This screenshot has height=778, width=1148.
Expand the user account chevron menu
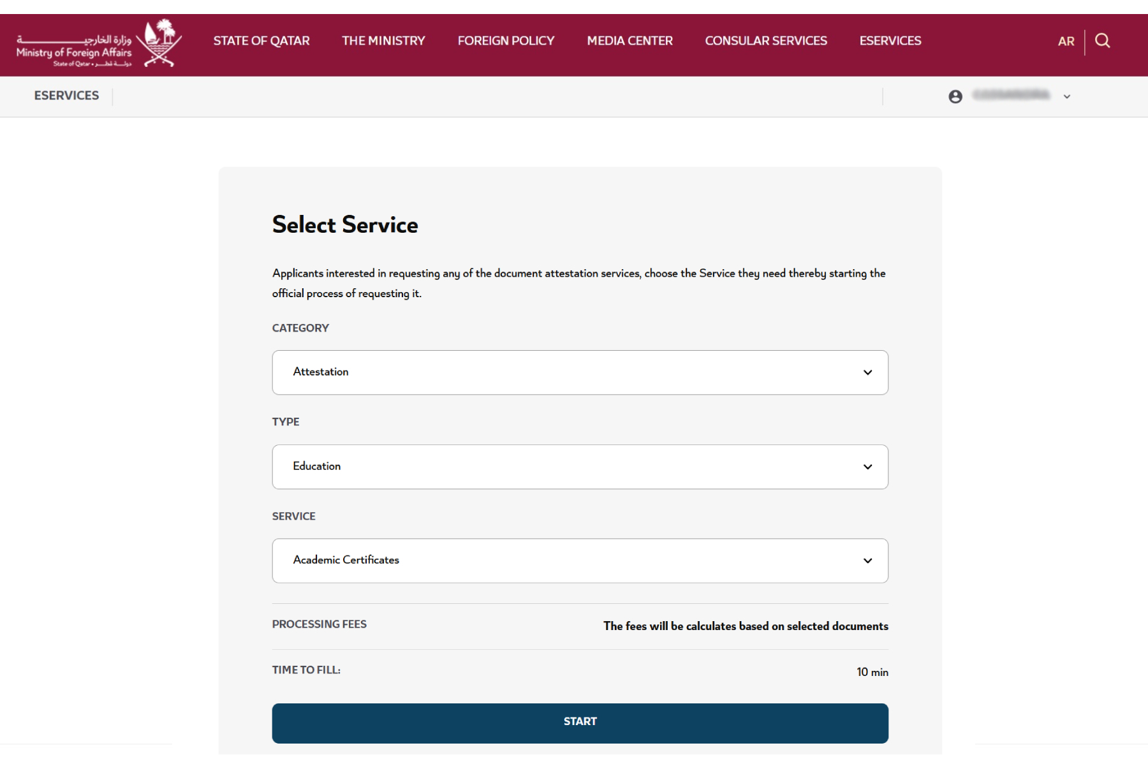pos(1066,96)
